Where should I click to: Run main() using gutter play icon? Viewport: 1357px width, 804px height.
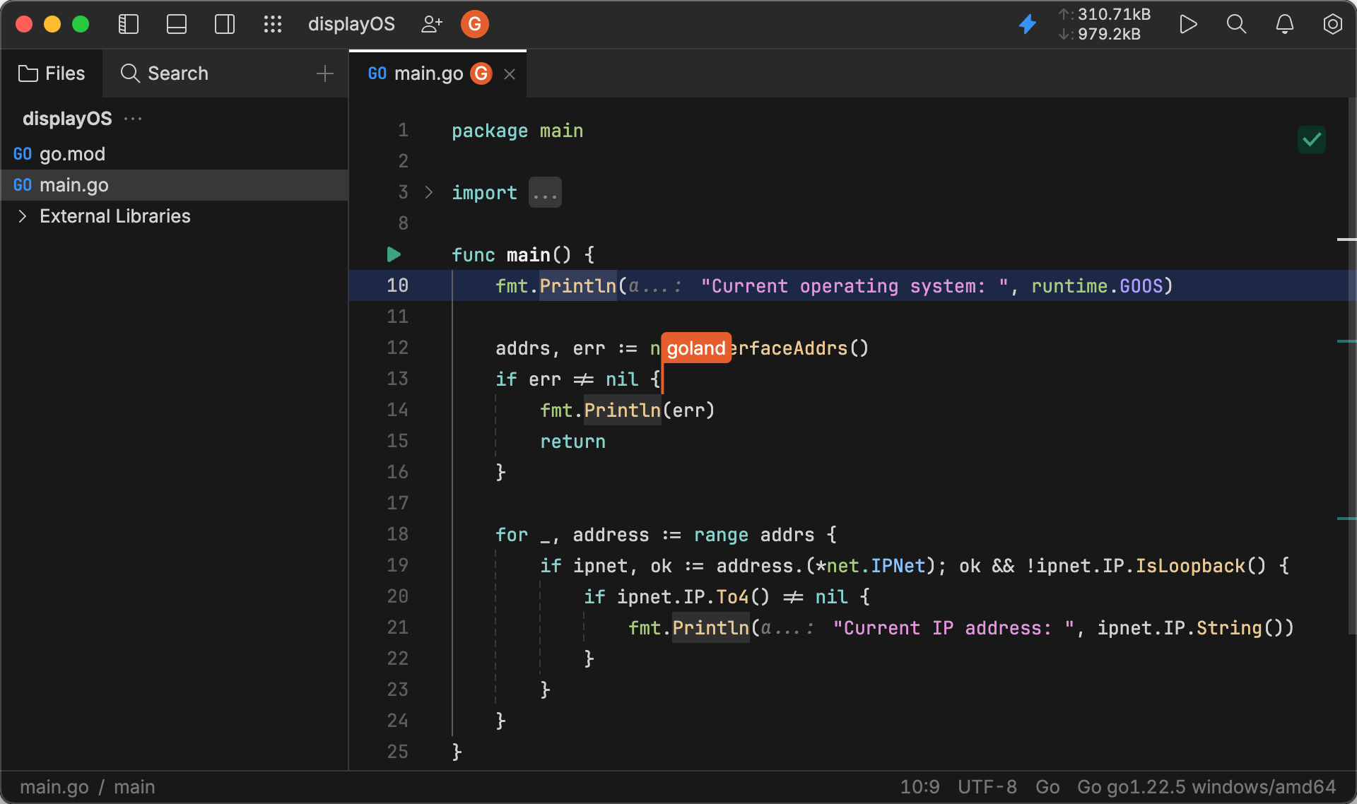click(x=393, y=255)
